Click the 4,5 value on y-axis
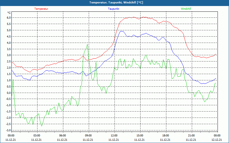This screenshot has height=143, width=229. point(9,37)
